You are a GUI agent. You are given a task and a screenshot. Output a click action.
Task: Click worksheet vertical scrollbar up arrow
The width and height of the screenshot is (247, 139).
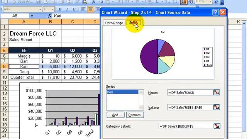pyautogui.click(x=244, y=24)
